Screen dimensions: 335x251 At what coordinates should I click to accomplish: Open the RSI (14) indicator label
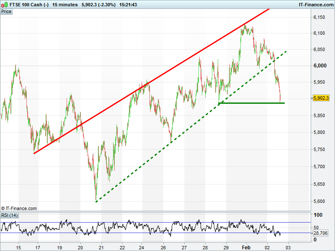(9, 215)
